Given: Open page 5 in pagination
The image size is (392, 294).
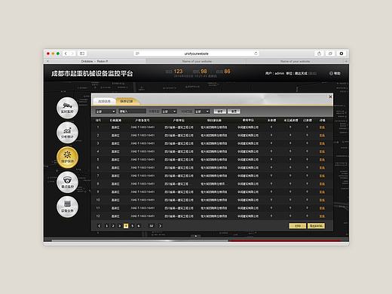Looking at the screenshot, I should pos(132,226).
